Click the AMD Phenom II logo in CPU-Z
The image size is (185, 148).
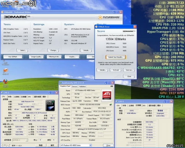[50, 106]
